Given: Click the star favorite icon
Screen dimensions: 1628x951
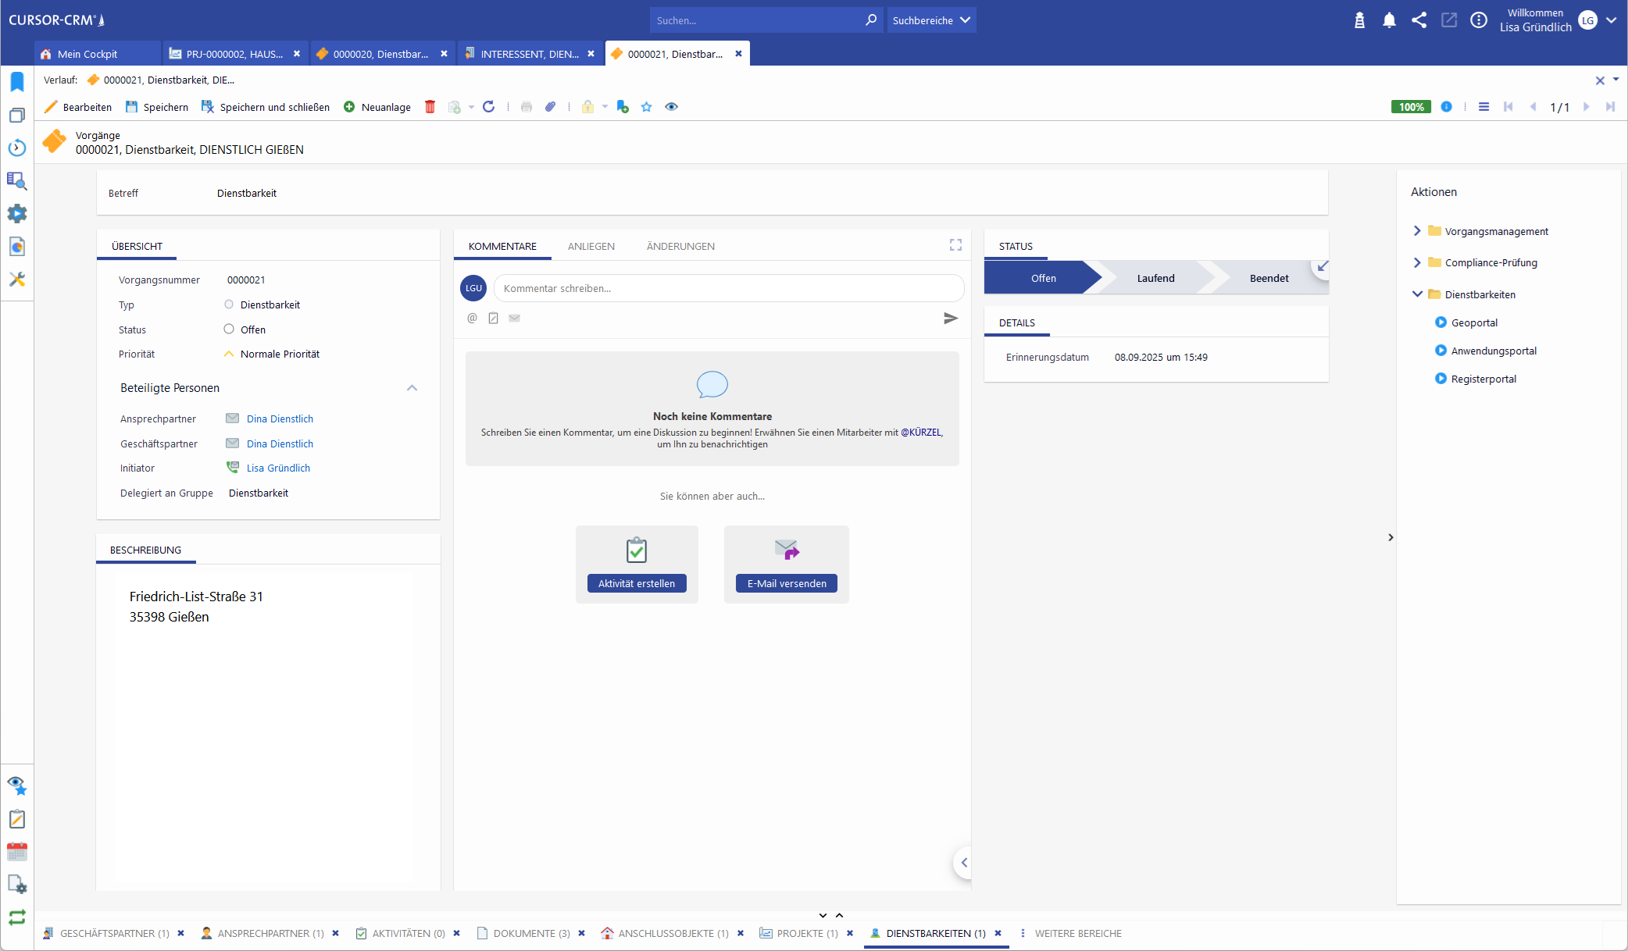Looking at the screenshot, I should click(646, 107).
